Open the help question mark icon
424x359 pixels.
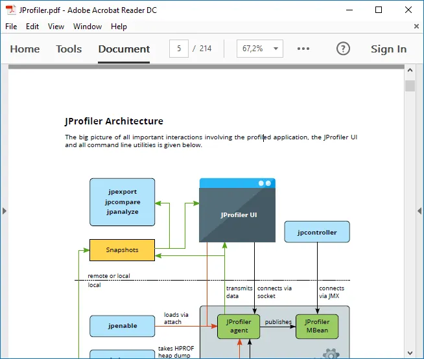click(x=343, y=49)
